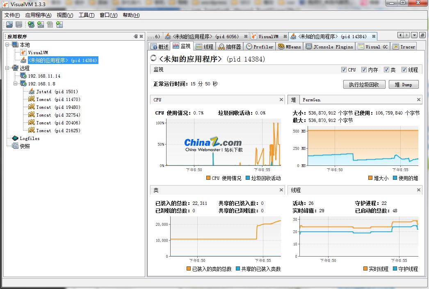Click the Add VM Coredump toolbar icon
This screenshot has height=289, width=429.
pos(50,25)
